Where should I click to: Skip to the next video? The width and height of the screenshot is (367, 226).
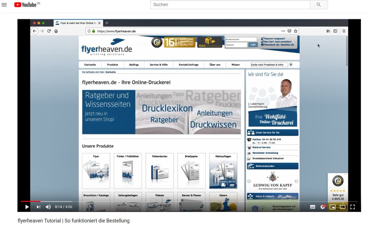pyautogui.click(x=38, y=207)
